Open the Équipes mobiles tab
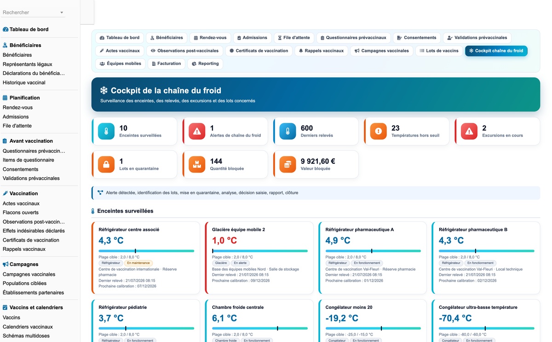Image resolution: width=552 pixels, height=342 pixels. click(121, 64)
